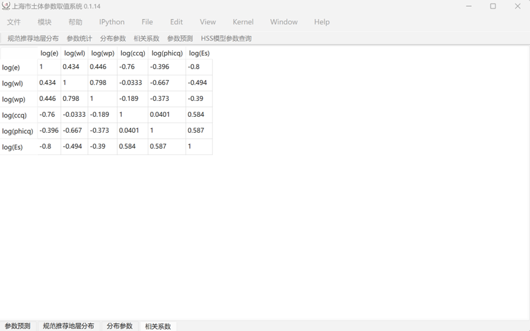Click 规范推荐地层分布 in the toolbar
The image size is (530, 331).
pyautogui.click(x=33, y=39)
